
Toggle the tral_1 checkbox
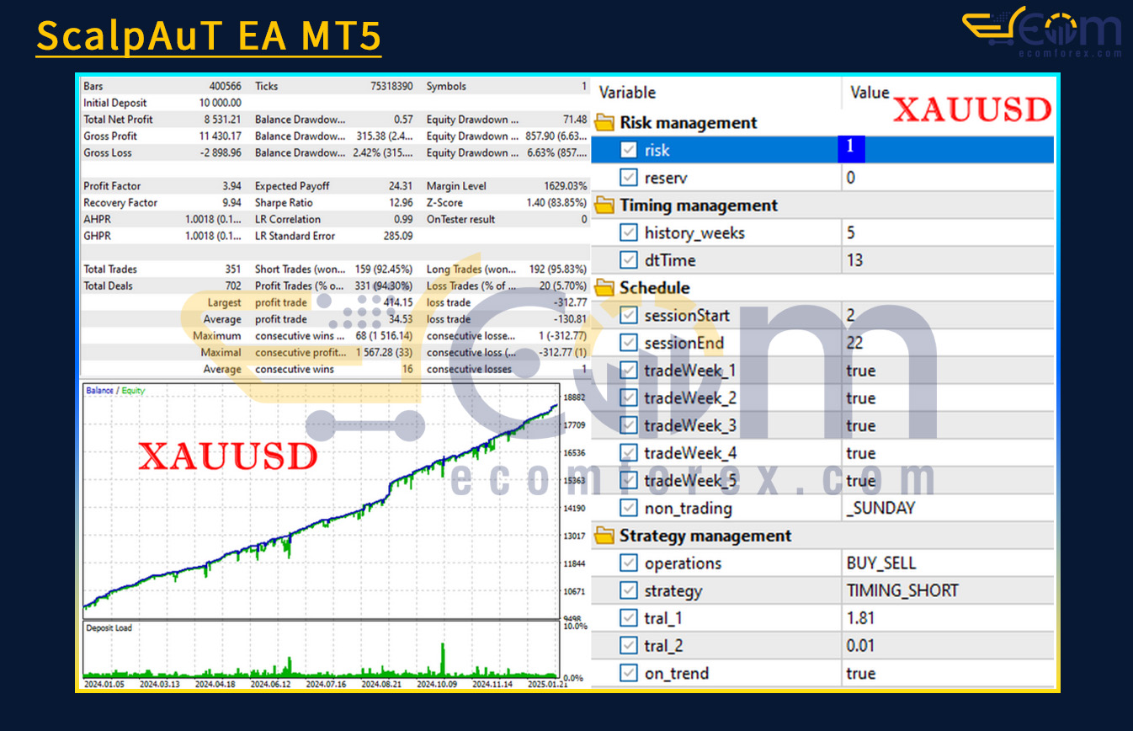point(629,618)
